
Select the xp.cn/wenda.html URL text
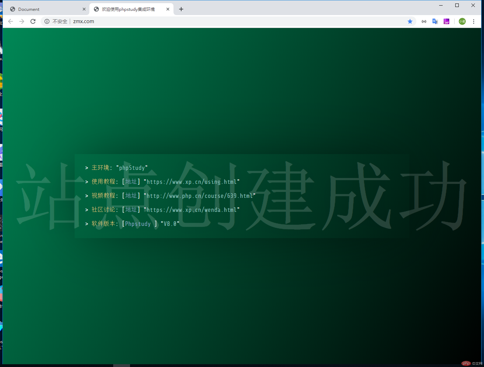point(192,210)
